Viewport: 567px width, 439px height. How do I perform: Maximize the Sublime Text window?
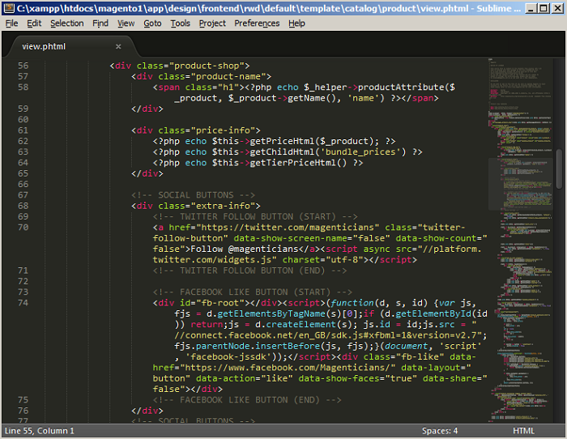click(544, 8)
